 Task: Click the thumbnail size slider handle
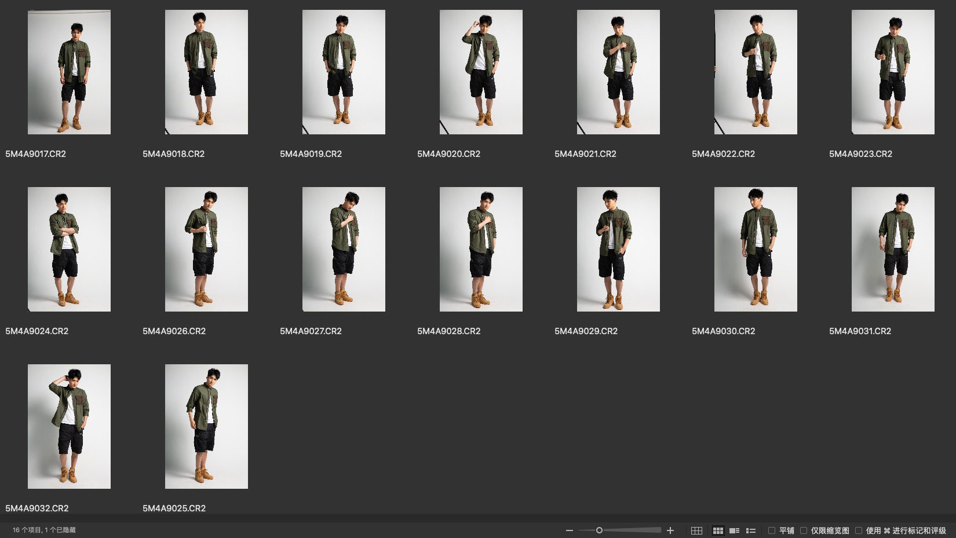click(x=599, y=530)
